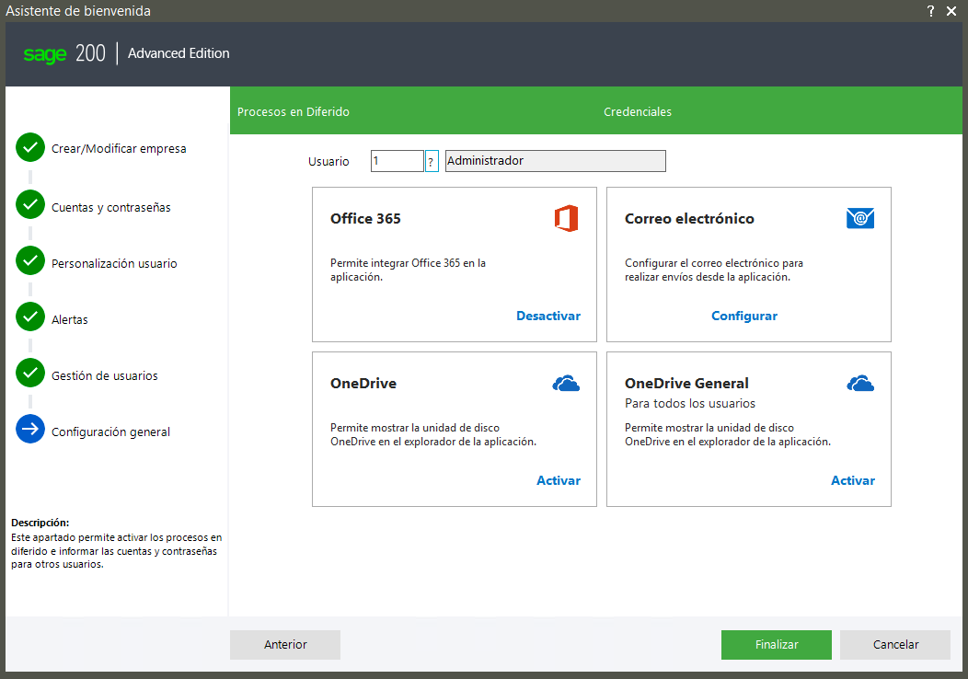The height and width of the screenshot is (679, 968).
Task: Open help with the question mark icon
Action: [x=931, y=11]
